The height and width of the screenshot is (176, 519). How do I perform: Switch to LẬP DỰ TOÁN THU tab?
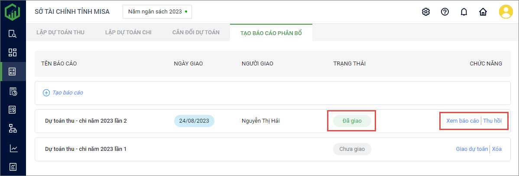coord(61,33)
